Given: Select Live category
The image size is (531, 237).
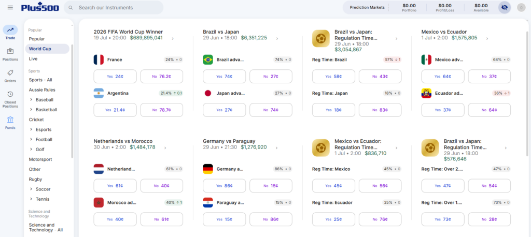Looking at the screenshot, I should click(x=33, y=59).
